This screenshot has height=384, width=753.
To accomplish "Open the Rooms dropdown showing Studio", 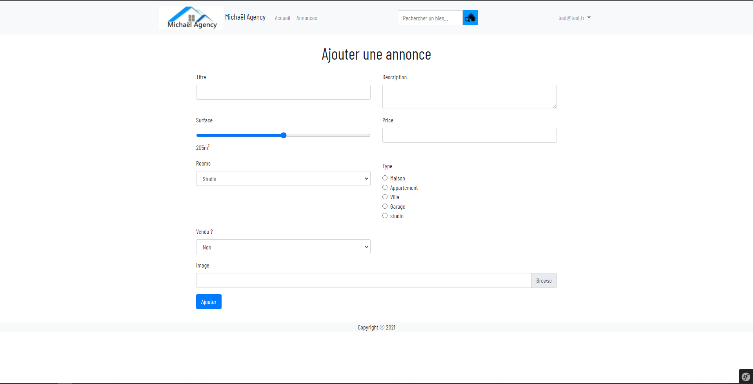I will point(283,179).
